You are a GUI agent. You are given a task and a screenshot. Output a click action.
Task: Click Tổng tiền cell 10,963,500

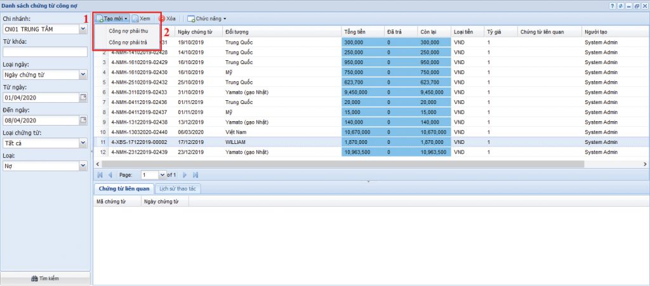click(x=362, y=152)
